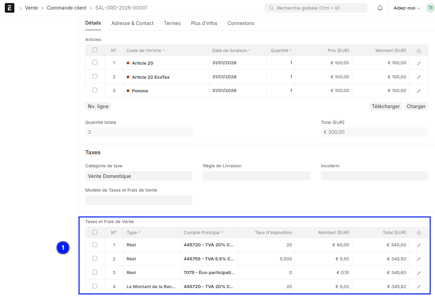Edit the TVA 5.5% tax row pencil
The image size is (435, 297).
(x=419, y=259)
